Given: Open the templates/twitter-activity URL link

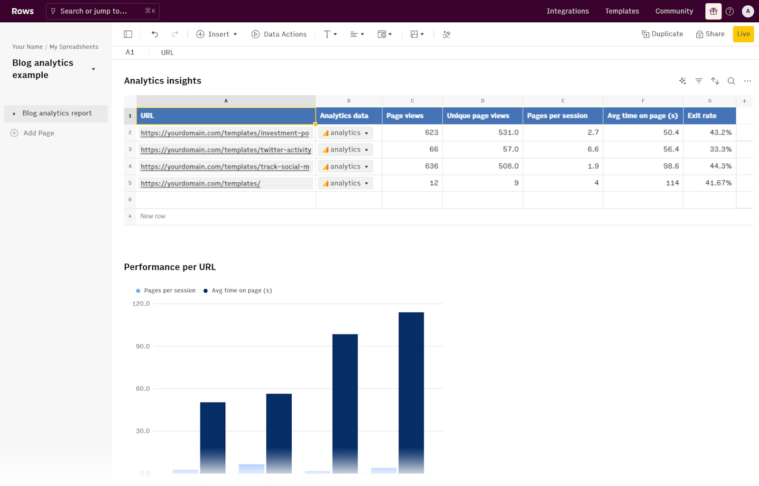Looking at the screenshot, I should coord(225,150).
